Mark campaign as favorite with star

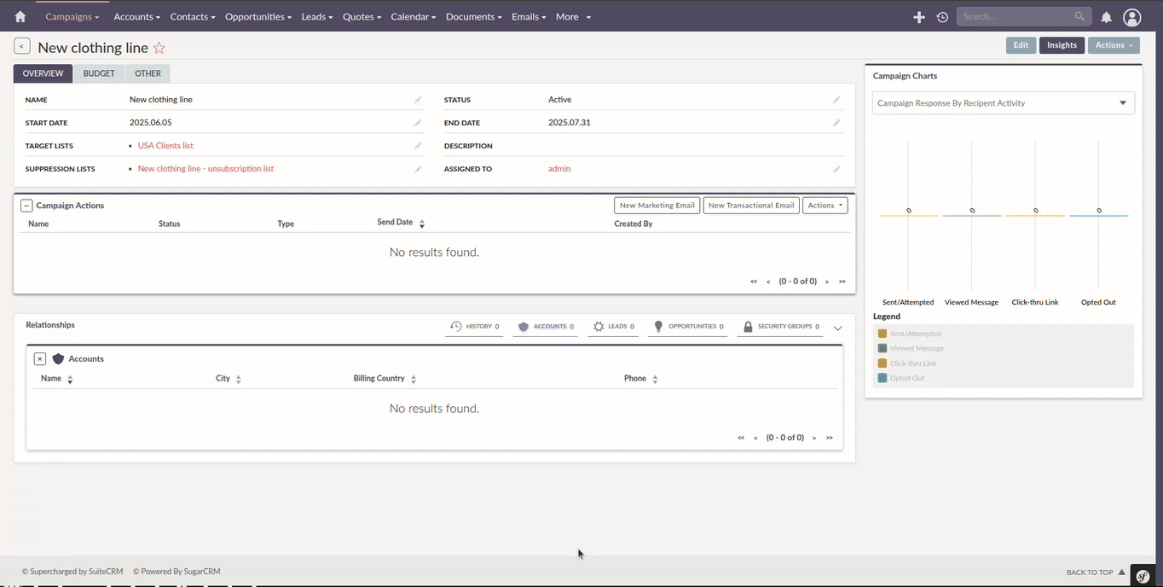pyautogui.click(x=159, y=48)
